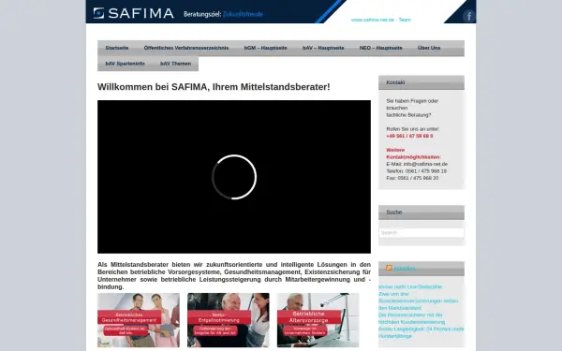Viewport: 562px width, 351px height.
Task: Open bAV Themen menu item
Action: coord(176,64)
